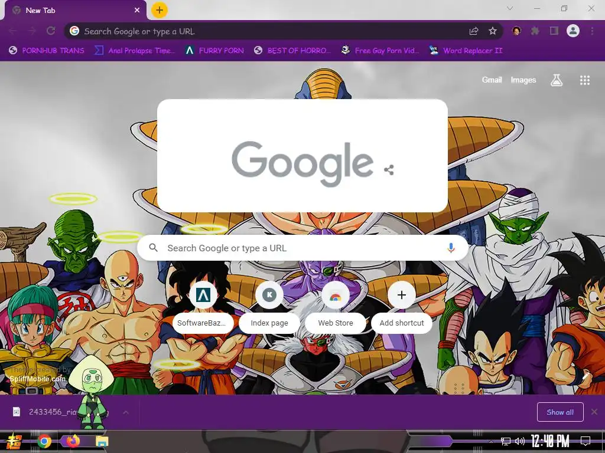The height and width of the screenshot is (453, 605).
Task: Open the Windows Start menu
Action: (14, 441)
